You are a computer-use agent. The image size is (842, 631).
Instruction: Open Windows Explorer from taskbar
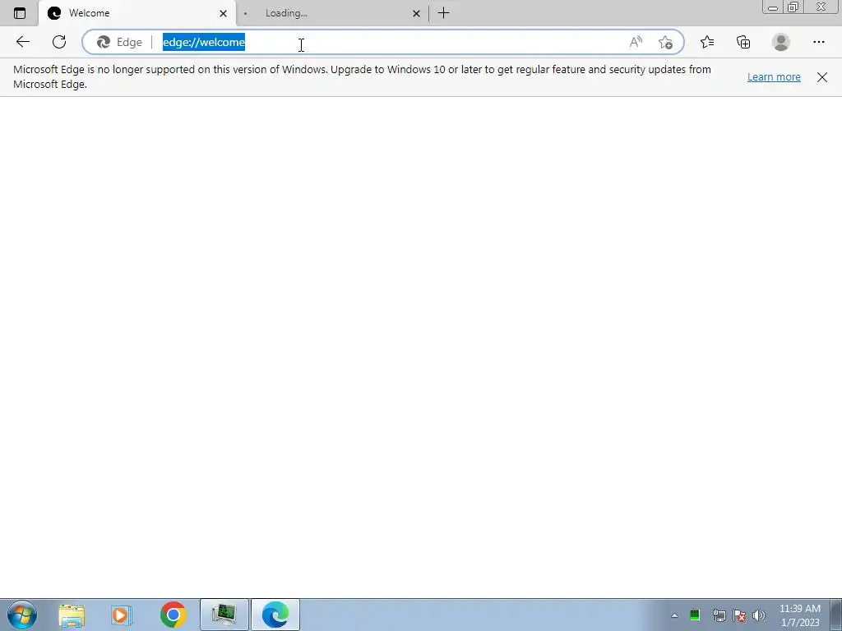(x=72, y=615)
